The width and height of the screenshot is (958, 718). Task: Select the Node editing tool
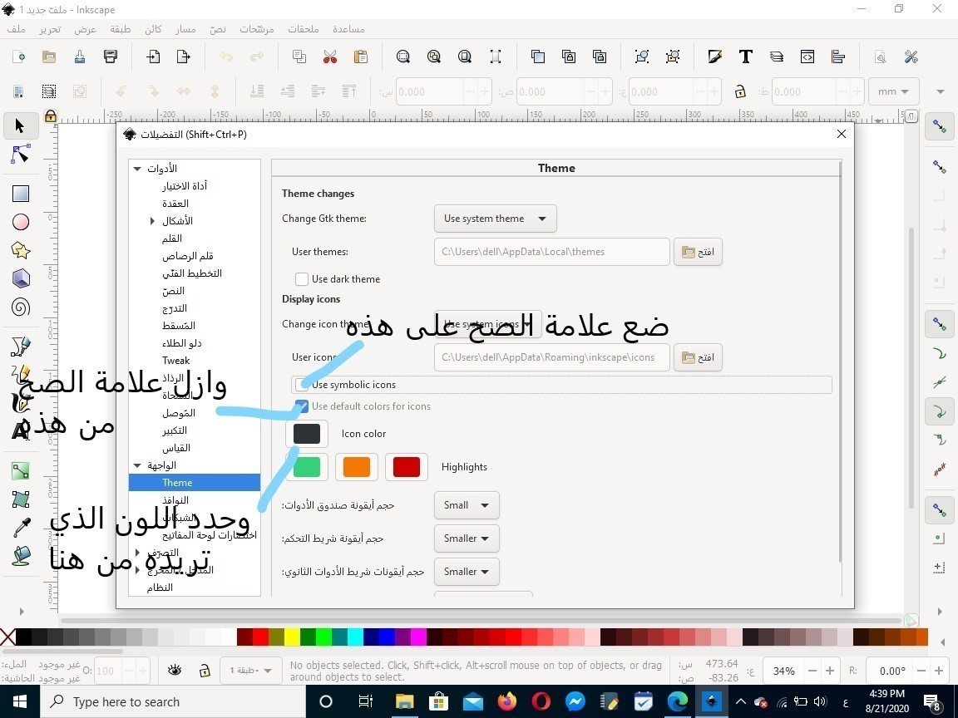21,155
